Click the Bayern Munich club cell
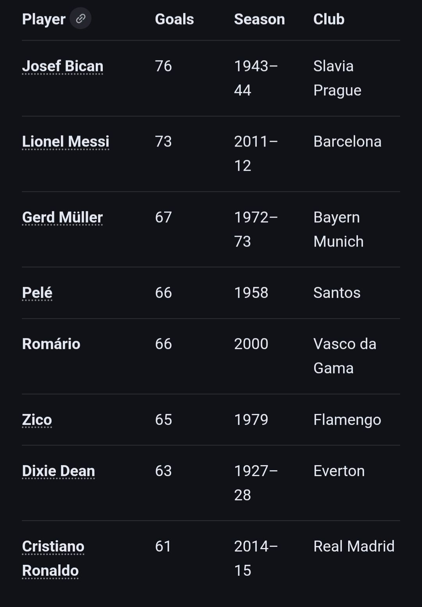This screenshot has height=607, width=422. click(x=338, y=229)
